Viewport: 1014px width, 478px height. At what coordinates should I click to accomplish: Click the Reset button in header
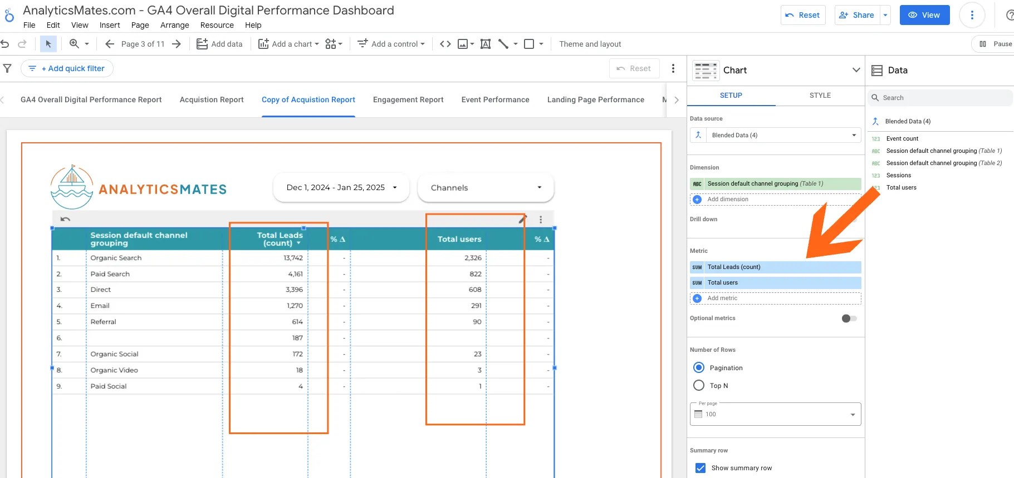pyautogui.click(x=803, y=15)
